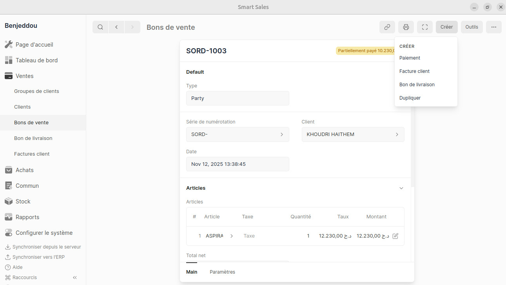The height and width of the screenshot is (285, 506).
Task: Expand the Achats sidebar section
Action: coord(25,170)
